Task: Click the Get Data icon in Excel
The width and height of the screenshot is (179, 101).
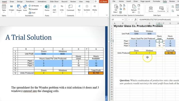Action: 116,7
